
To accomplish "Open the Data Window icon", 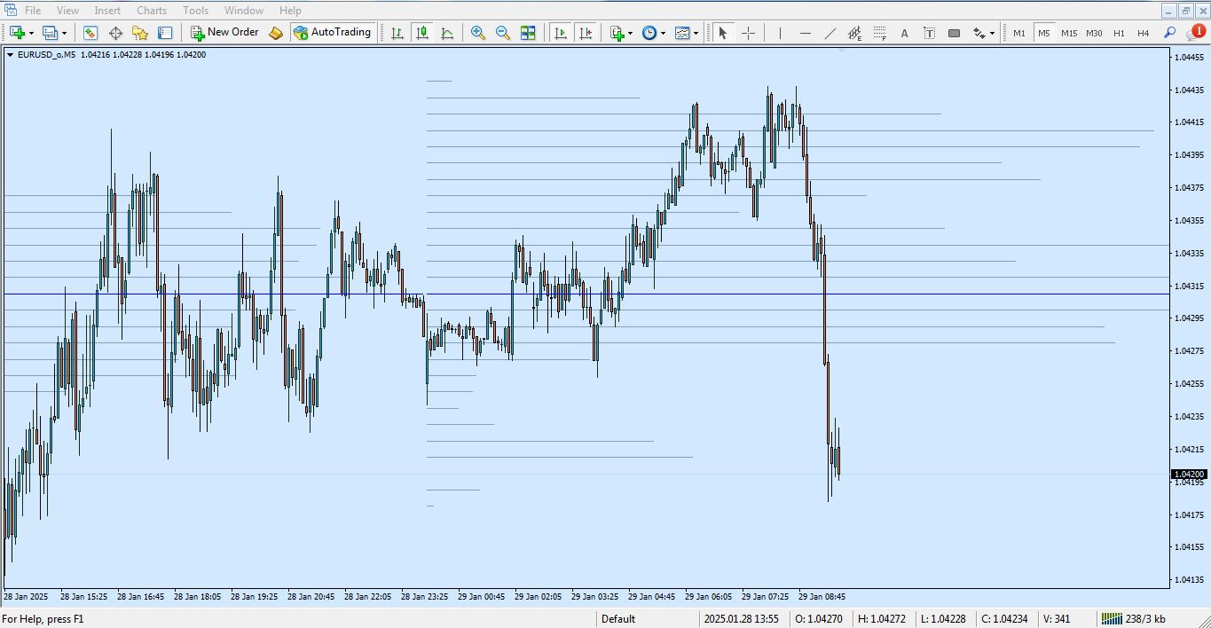I will (115, 33).
